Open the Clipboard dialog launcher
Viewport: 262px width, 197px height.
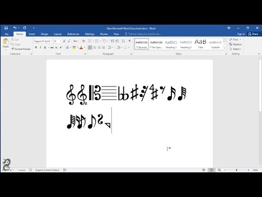click(x=31, y=54)
